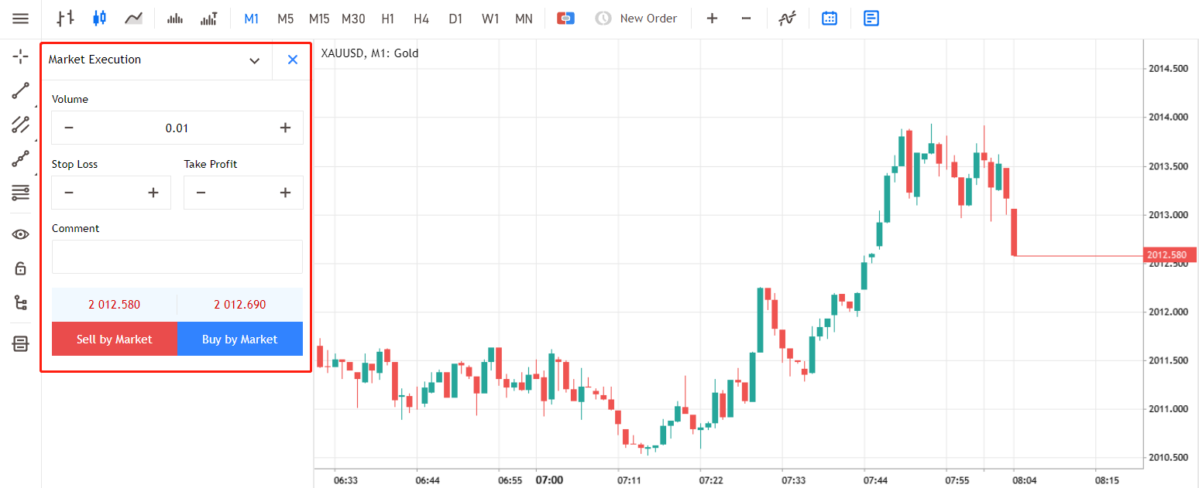
Task: Open the Fibonacci tools icon
Action: coord(21,192)
